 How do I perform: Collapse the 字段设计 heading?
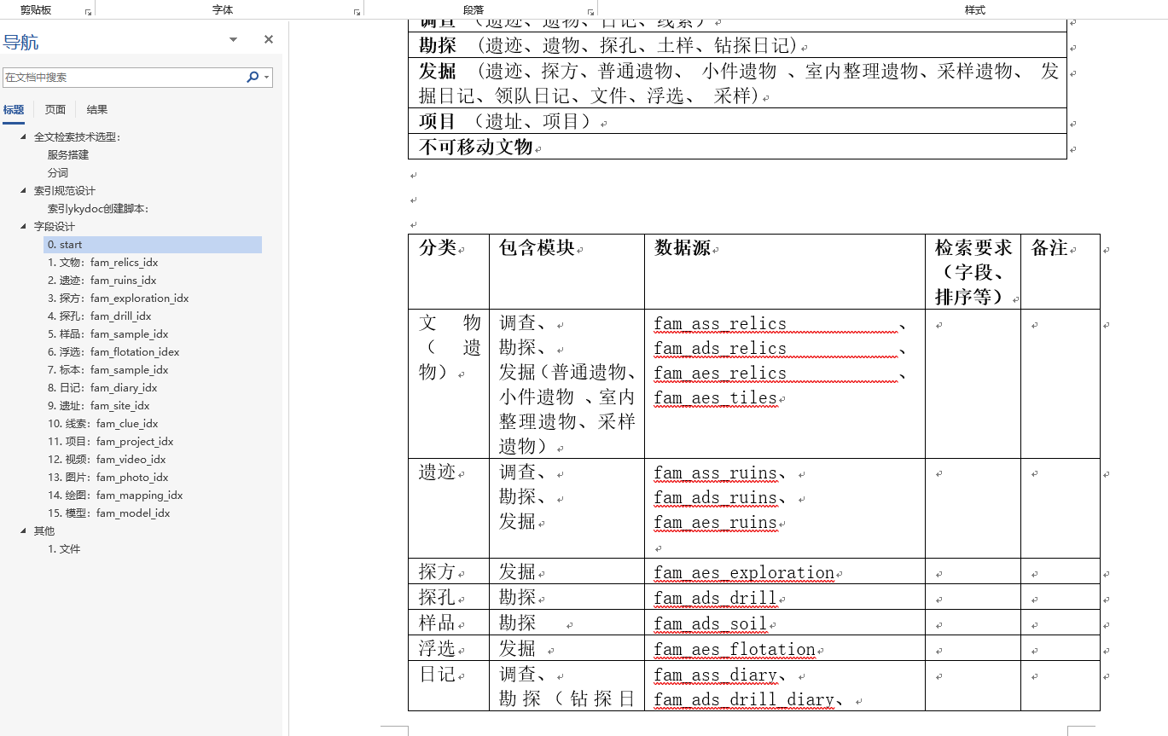[24, 226]
